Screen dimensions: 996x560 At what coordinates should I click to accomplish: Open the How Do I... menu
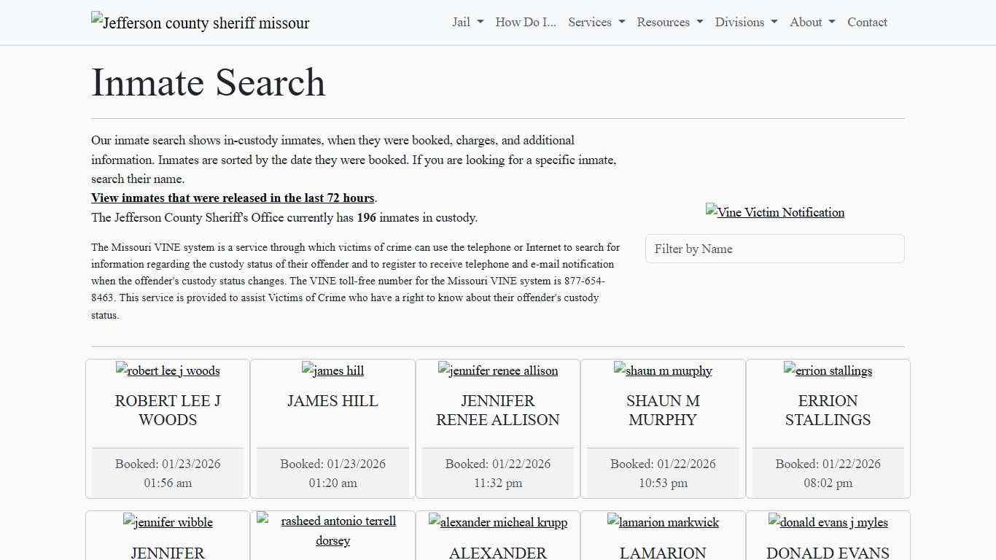pos(525,22)
